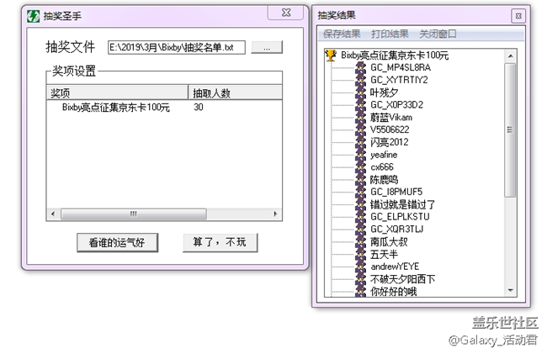The image size is (547, 359).
Task: Select winner andrewYEYE in results tree
Action: 395,267
